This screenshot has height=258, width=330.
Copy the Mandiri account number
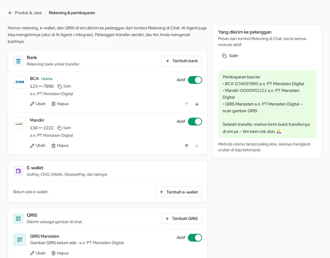[64, 128]
